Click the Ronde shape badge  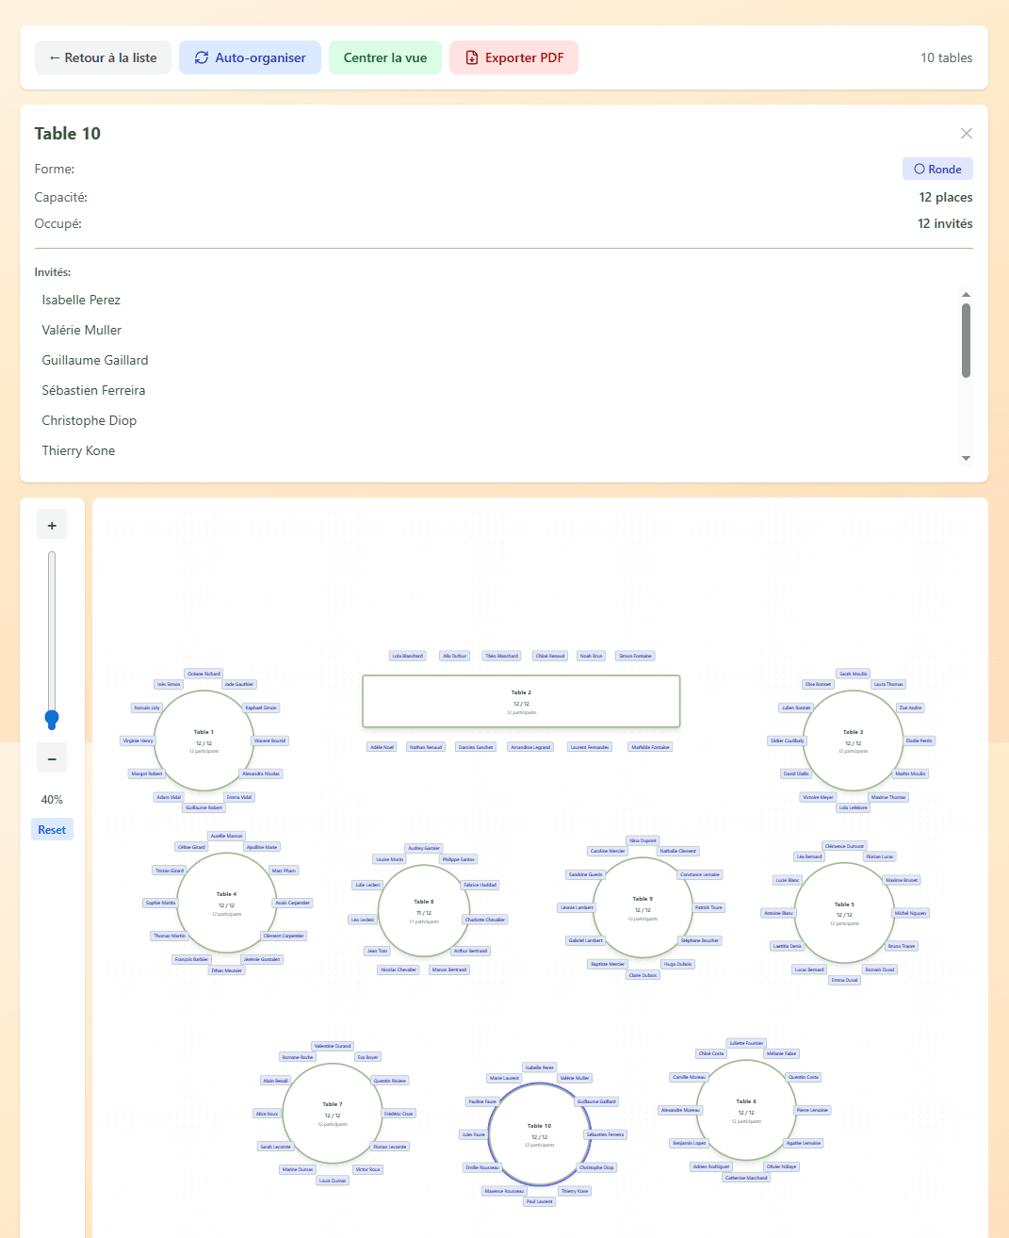tap(937, 169)
